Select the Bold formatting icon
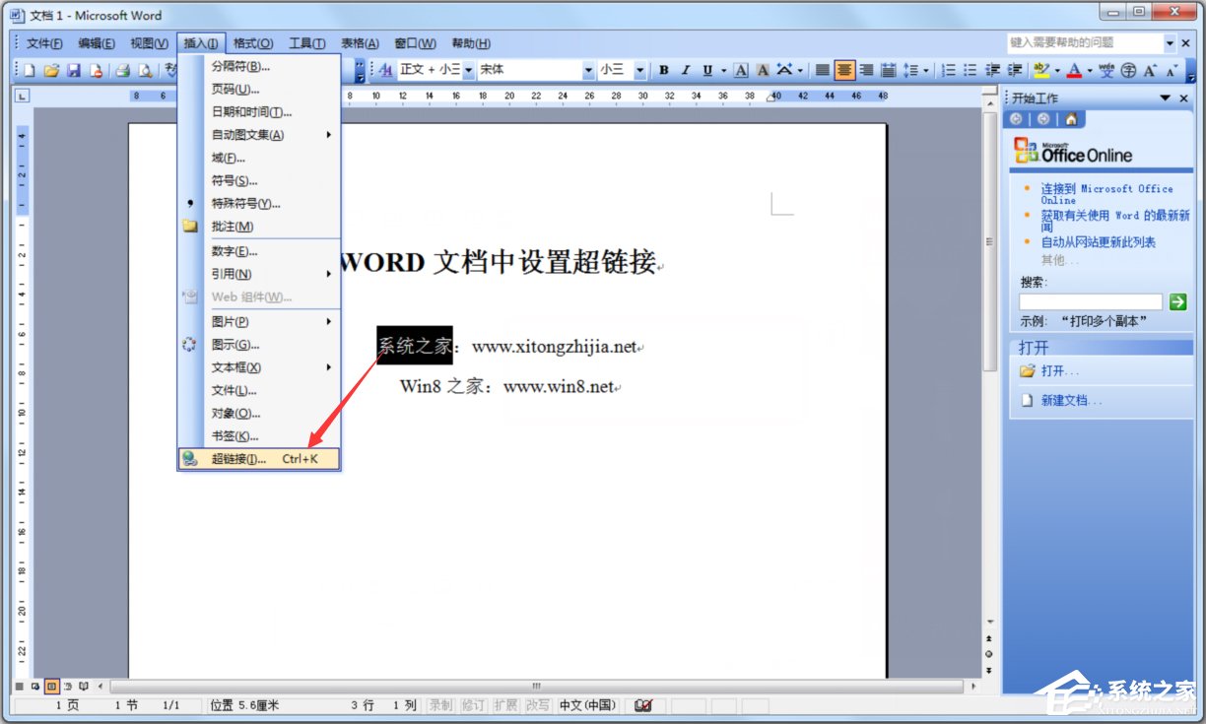Viewport: 1206px width, 724px height. pyautogui.click(x=663, y=70)
